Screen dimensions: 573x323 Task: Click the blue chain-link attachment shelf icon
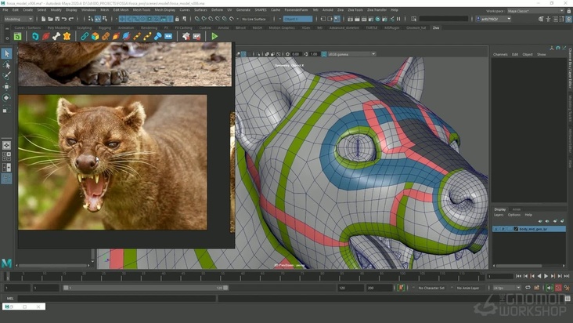pyautogui.click(x=85, y=36)
